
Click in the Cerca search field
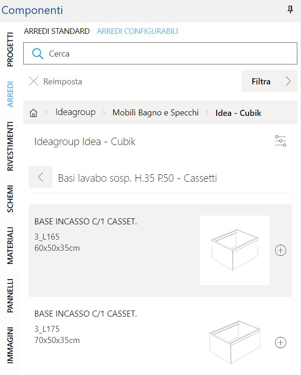click(167, 54)
